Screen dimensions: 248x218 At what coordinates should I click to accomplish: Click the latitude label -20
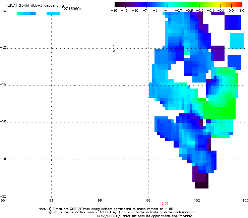3,197
